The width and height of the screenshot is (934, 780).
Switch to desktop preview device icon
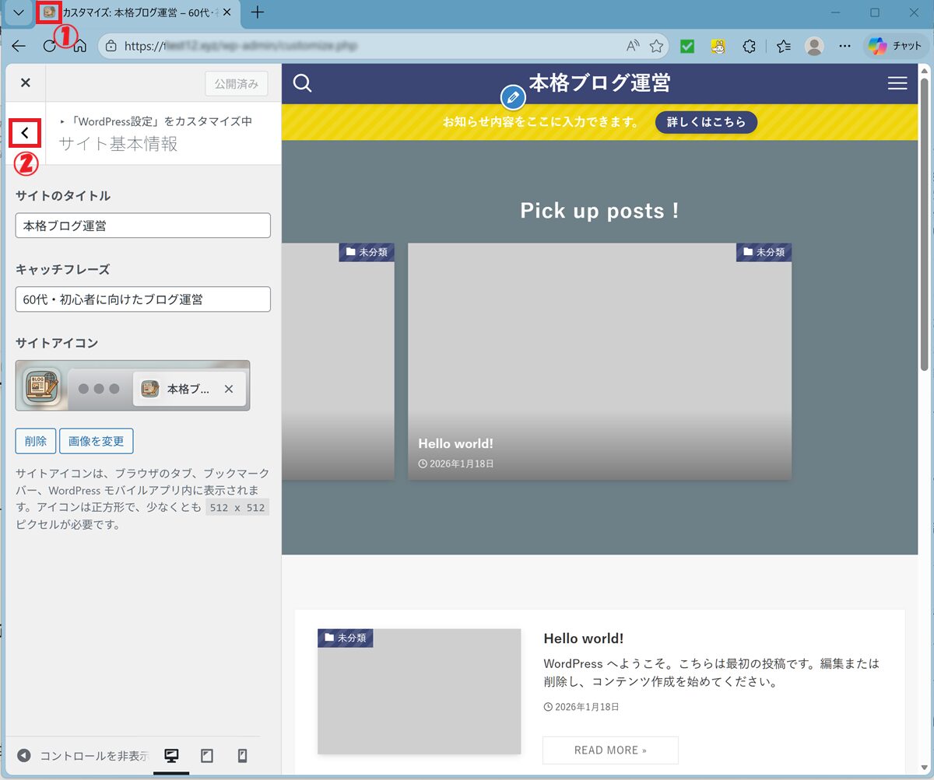pyautogui.click(x=171, y=756)
